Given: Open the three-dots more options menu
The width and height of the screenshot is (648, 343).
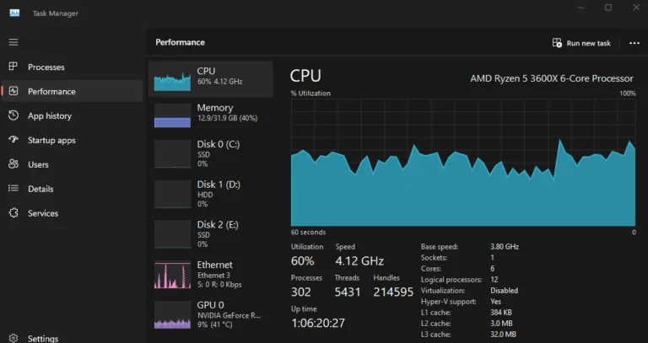Looking at the screenshot, I should pyautogui.click(x=634, y=43).
